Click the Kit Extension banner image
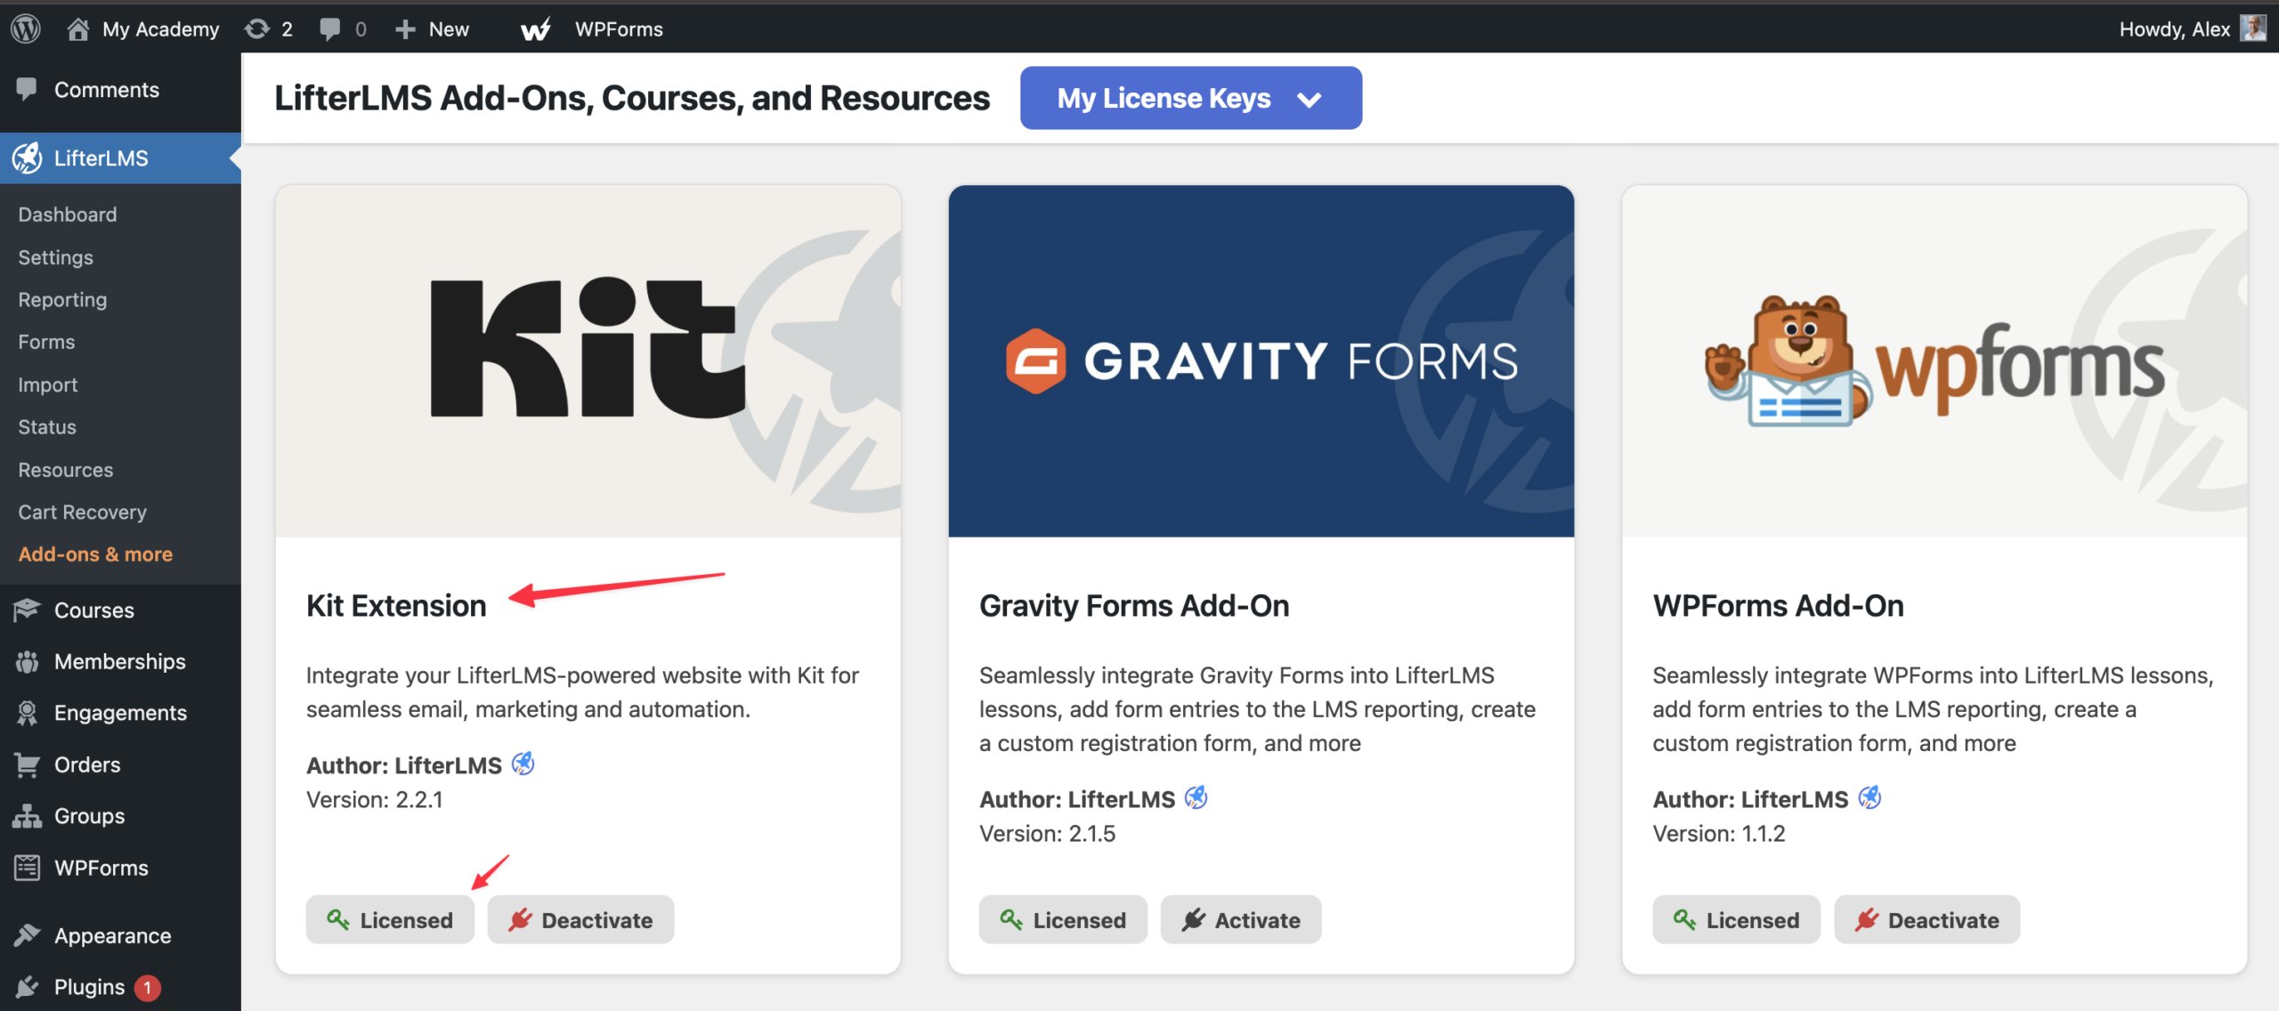 (x=588, y=360)
